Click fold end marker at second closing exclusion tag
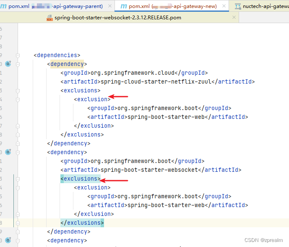The width and height of the screenshot is (289, 247). click(18, 214)
